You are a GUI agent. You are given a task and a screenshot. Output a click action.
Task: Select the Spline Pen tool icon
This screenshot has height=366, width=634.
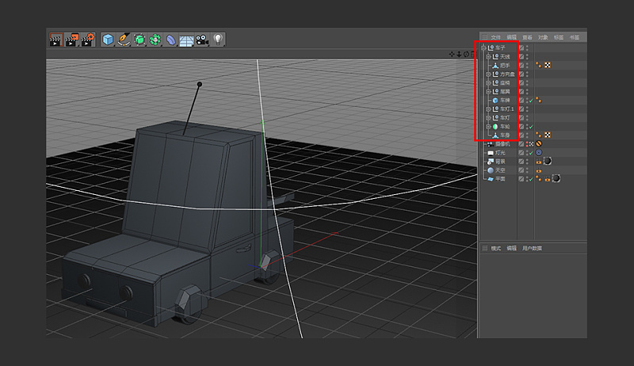[x=124, y=40]
